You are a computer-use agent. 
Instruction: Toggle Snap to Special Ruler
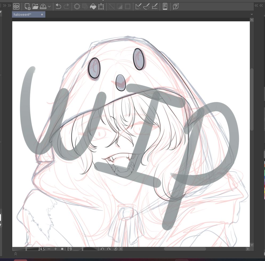[x=146, y=7]
